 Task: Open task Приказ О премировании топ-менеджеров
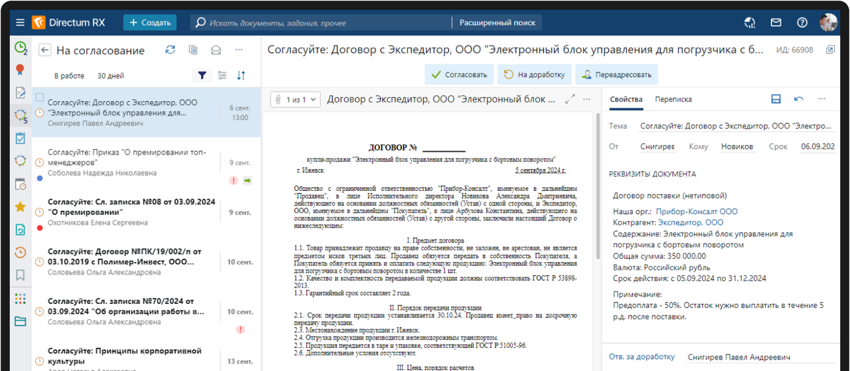(x=146, y=162)
